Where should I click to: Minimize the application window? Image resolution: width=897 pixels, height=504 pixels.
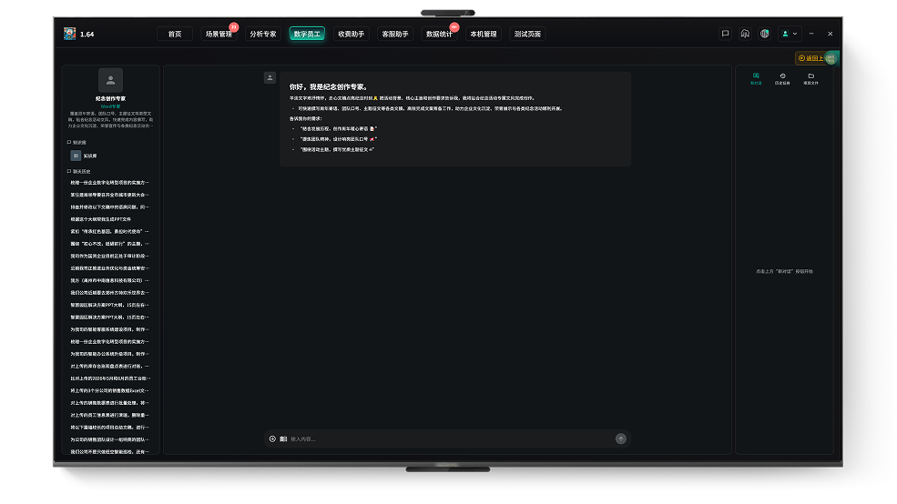811,34
